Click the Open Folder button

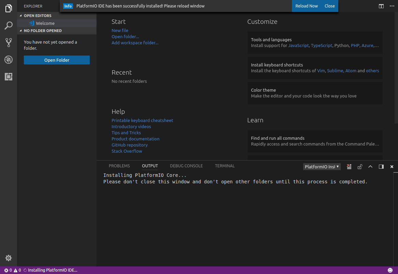click(57, 60)
